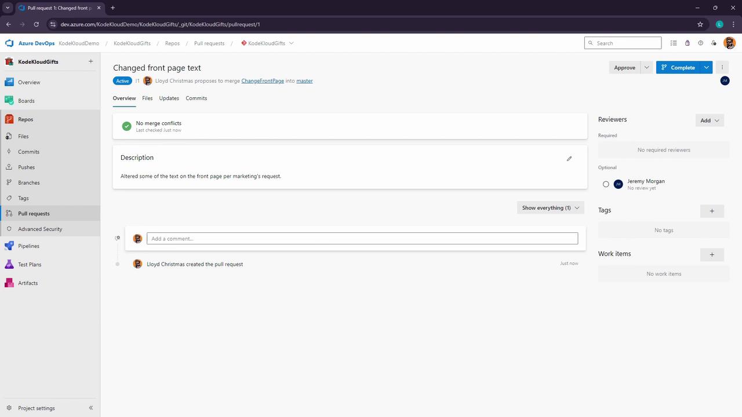Reload the page in the browser
This screenshot has width=742, height=417.
(36, 24)
